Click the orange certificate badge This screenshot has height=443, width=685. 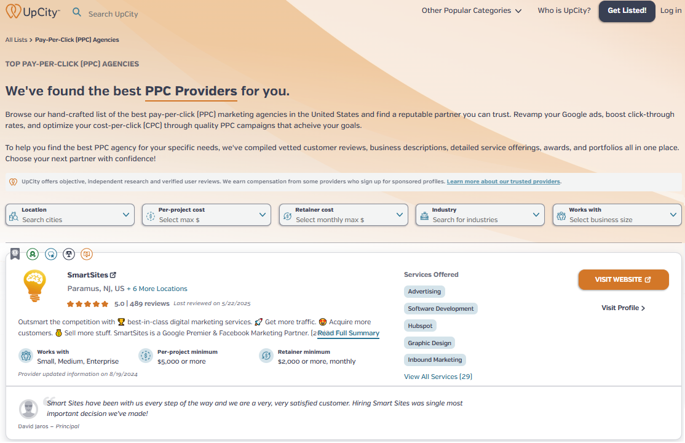(87, 254)
